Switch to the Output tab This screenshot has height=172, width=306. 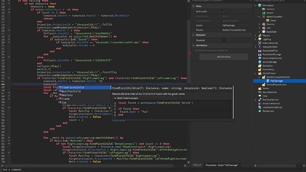[x=197, y=165]
